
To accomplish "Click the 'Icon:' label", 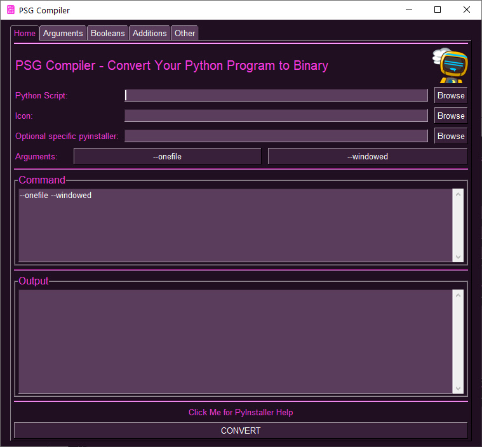I will [x=24, y=116].
